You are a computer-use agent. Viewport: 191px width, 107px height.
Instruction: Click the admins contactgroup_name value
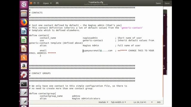(x=76, y=96)
